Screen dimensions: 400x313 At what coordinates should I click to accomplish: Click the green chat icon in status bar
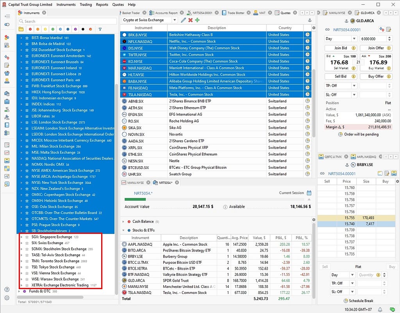click(x=392, y=309)
